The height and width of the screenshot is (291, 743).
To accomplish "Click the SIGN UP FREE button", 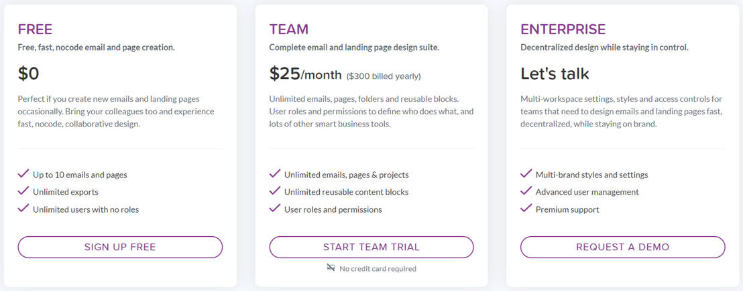I will (120, 247).
